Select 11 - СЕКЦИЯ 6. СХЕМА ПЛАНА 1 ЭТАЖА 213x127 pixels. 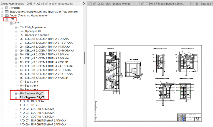[44, 58]
